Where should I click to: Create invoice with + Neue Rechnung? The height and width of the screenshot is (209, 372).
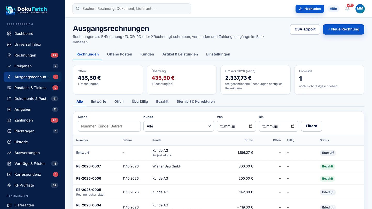[x=344, y=29]
